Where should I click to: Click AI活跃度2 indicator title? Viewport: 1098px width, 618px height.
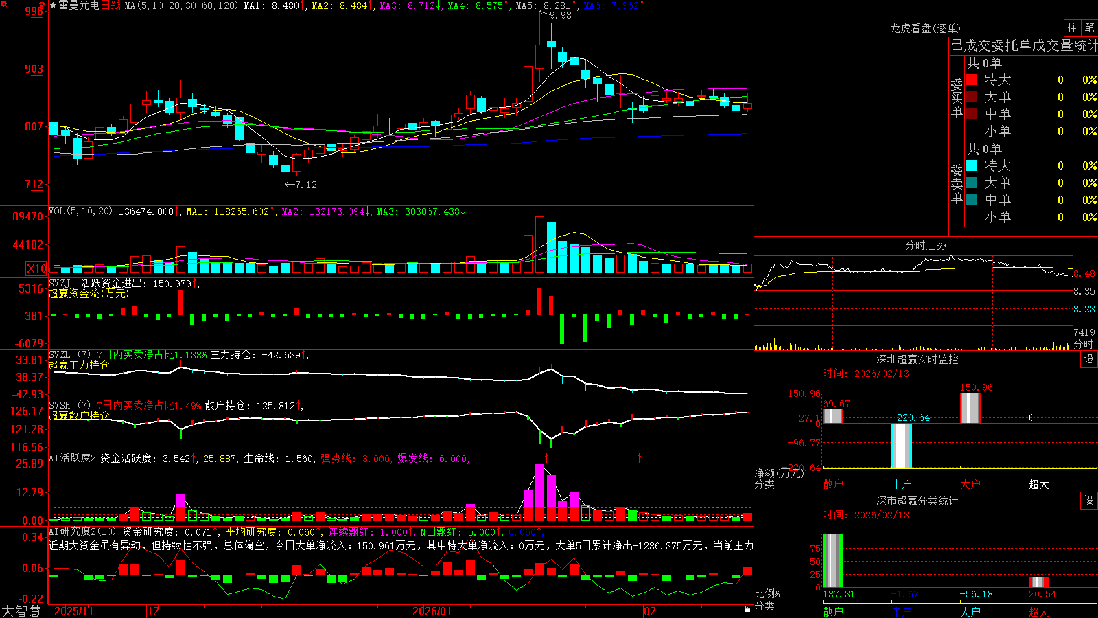point(73,459)
